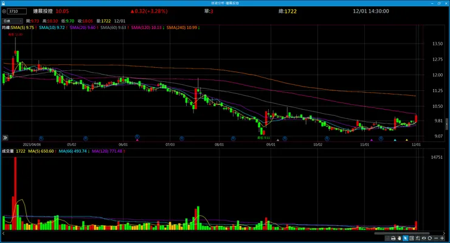This screenshot has height=243, width=450.
Task: Zoom in with the plus icon
Action: pos(442,238)
